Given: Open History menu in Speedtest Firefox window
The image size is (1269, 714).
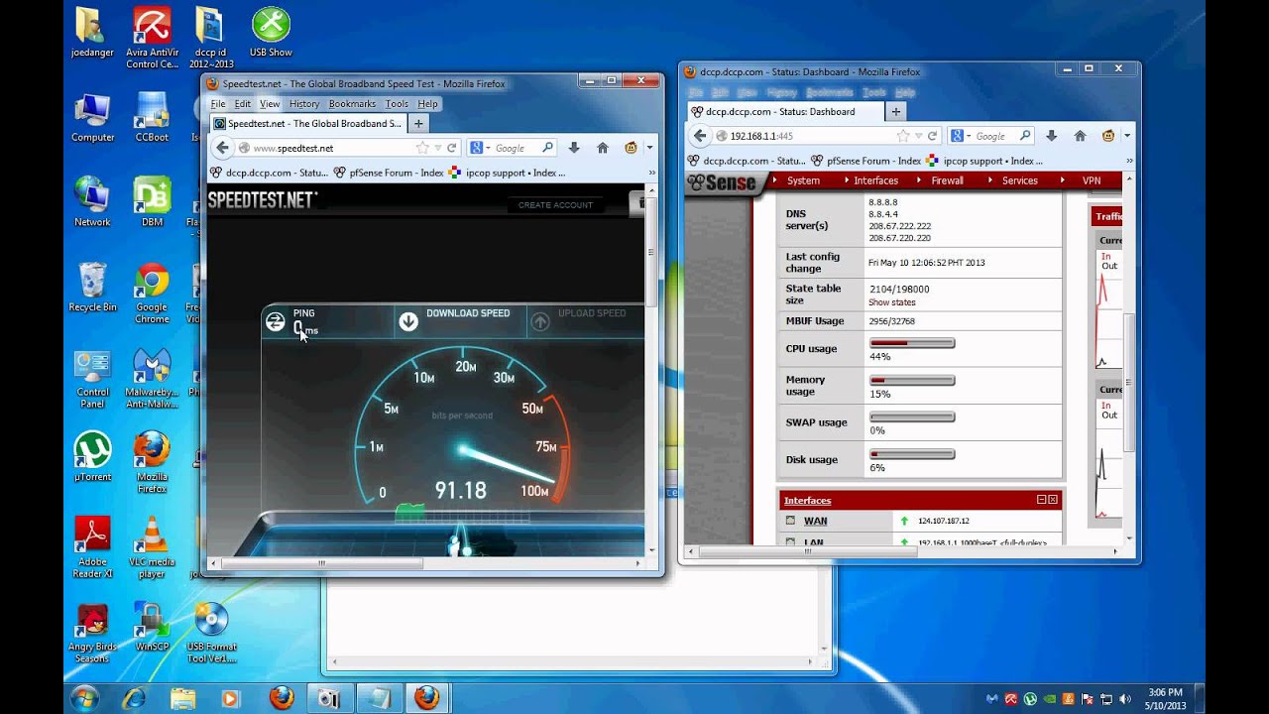Looking at the screenshot, I should pos(303,103).
